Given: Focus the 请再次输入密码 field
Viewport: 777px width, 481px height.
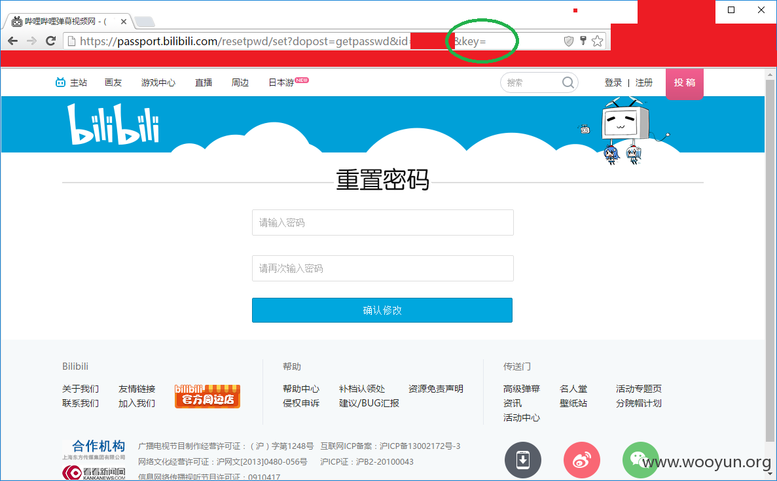Looking at the screenshot, I should coord(382,268).
